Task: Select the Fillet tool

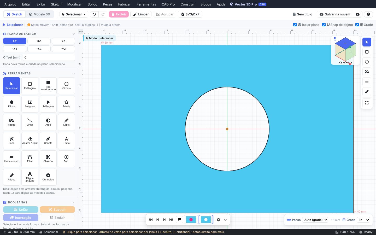Action: 30,159
